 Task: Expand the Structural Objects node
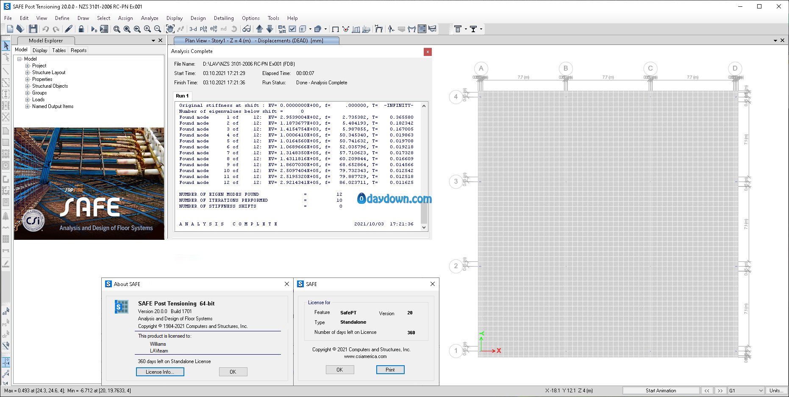pyautogui.click(x=28, y=86)
